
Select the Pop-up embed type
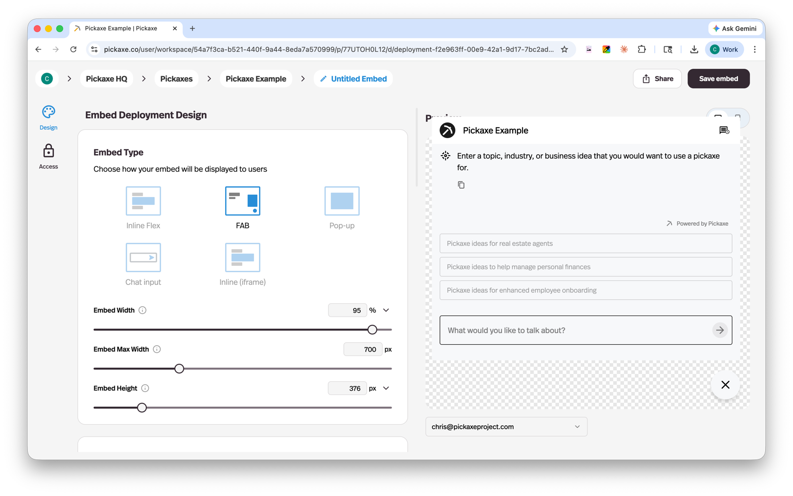(341, 200)
